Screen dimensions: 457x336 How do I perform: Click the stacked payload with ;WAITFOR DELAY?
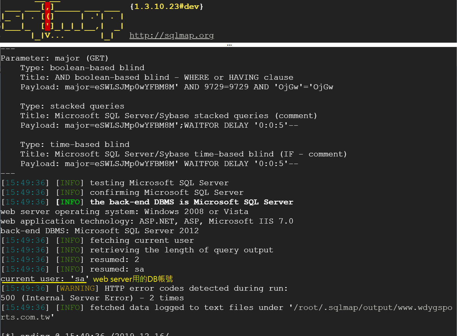tap(159, 125)
